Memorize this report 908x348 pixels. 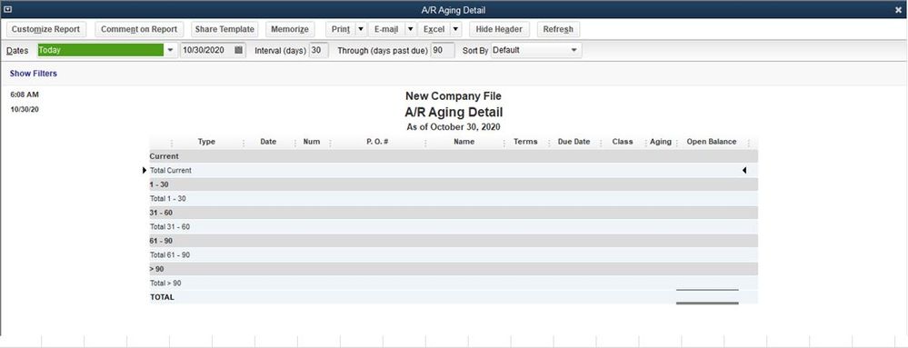tap(290, 30)
